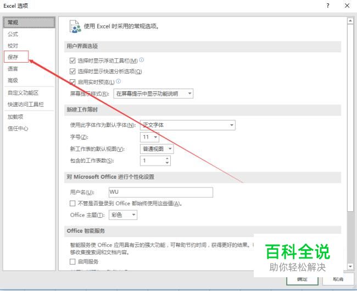The image size is (357, 291).
Task: Select the 常规 category
Action: tap(29, 23)
